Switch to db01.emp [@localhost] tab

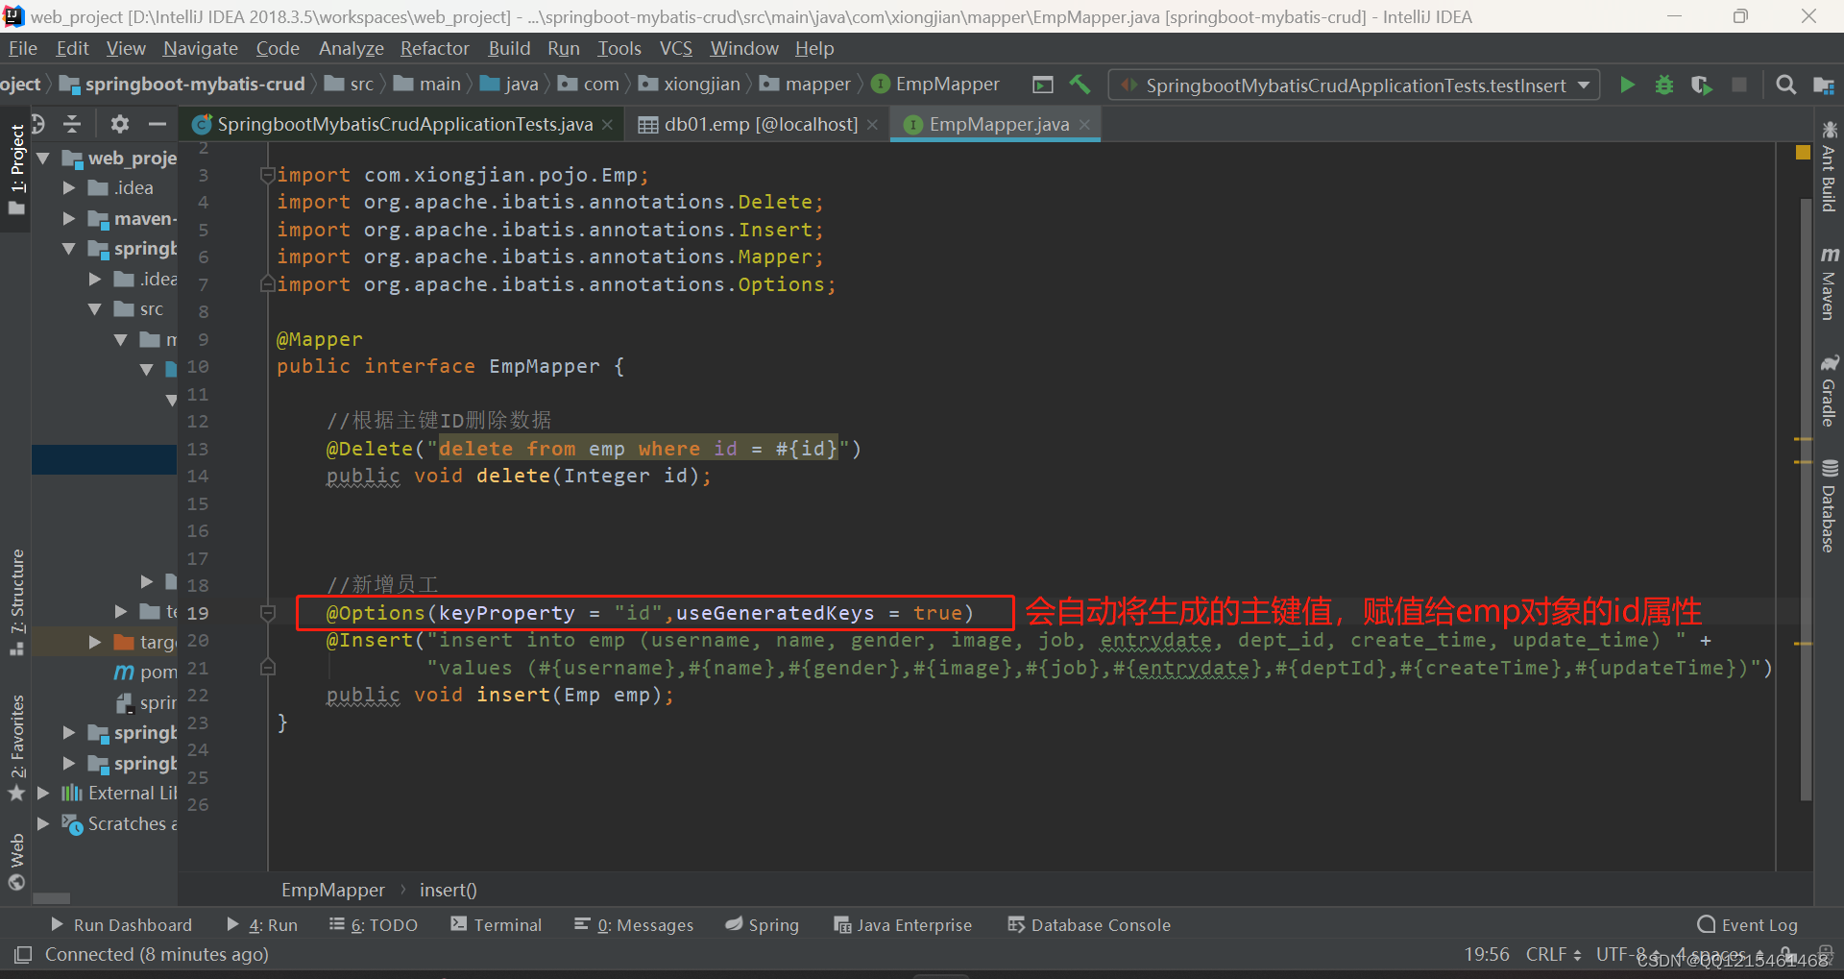pyautogui.click(x=759, y=124)
